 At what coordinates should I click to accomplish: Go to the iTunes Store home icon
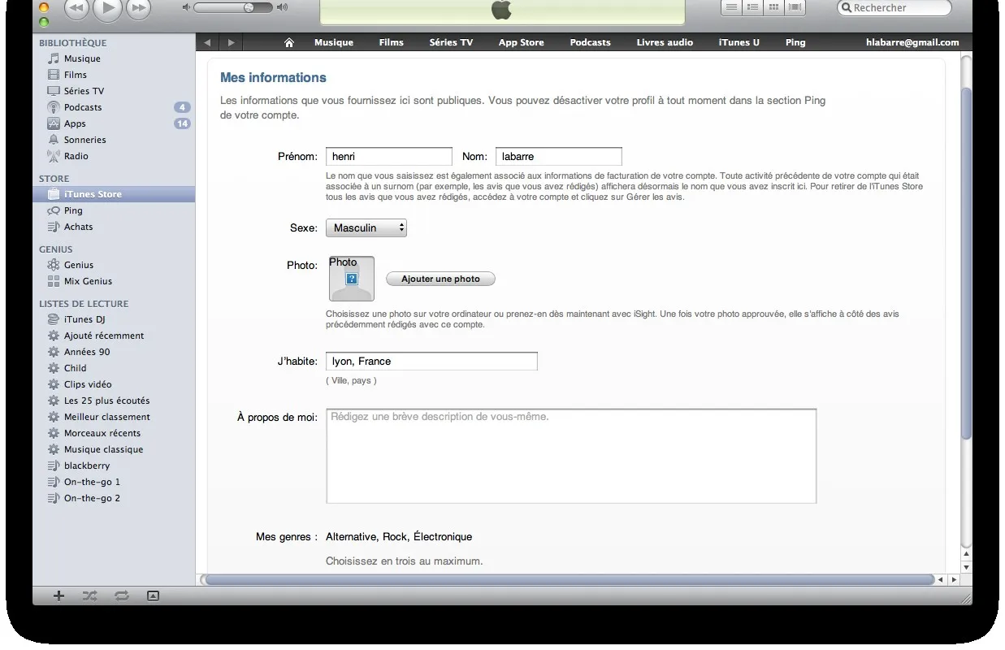[288, 42]
